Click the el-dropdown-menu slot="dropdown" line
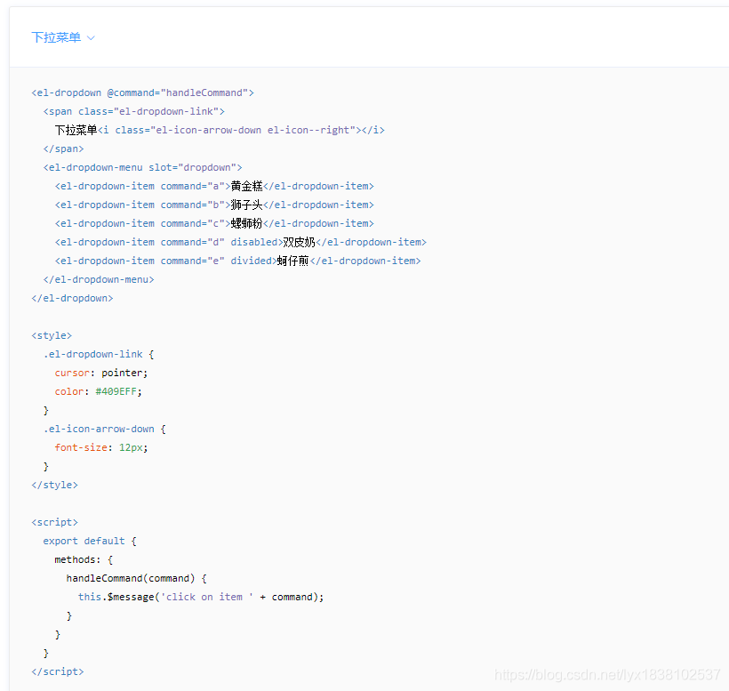 tap(143, 167)
